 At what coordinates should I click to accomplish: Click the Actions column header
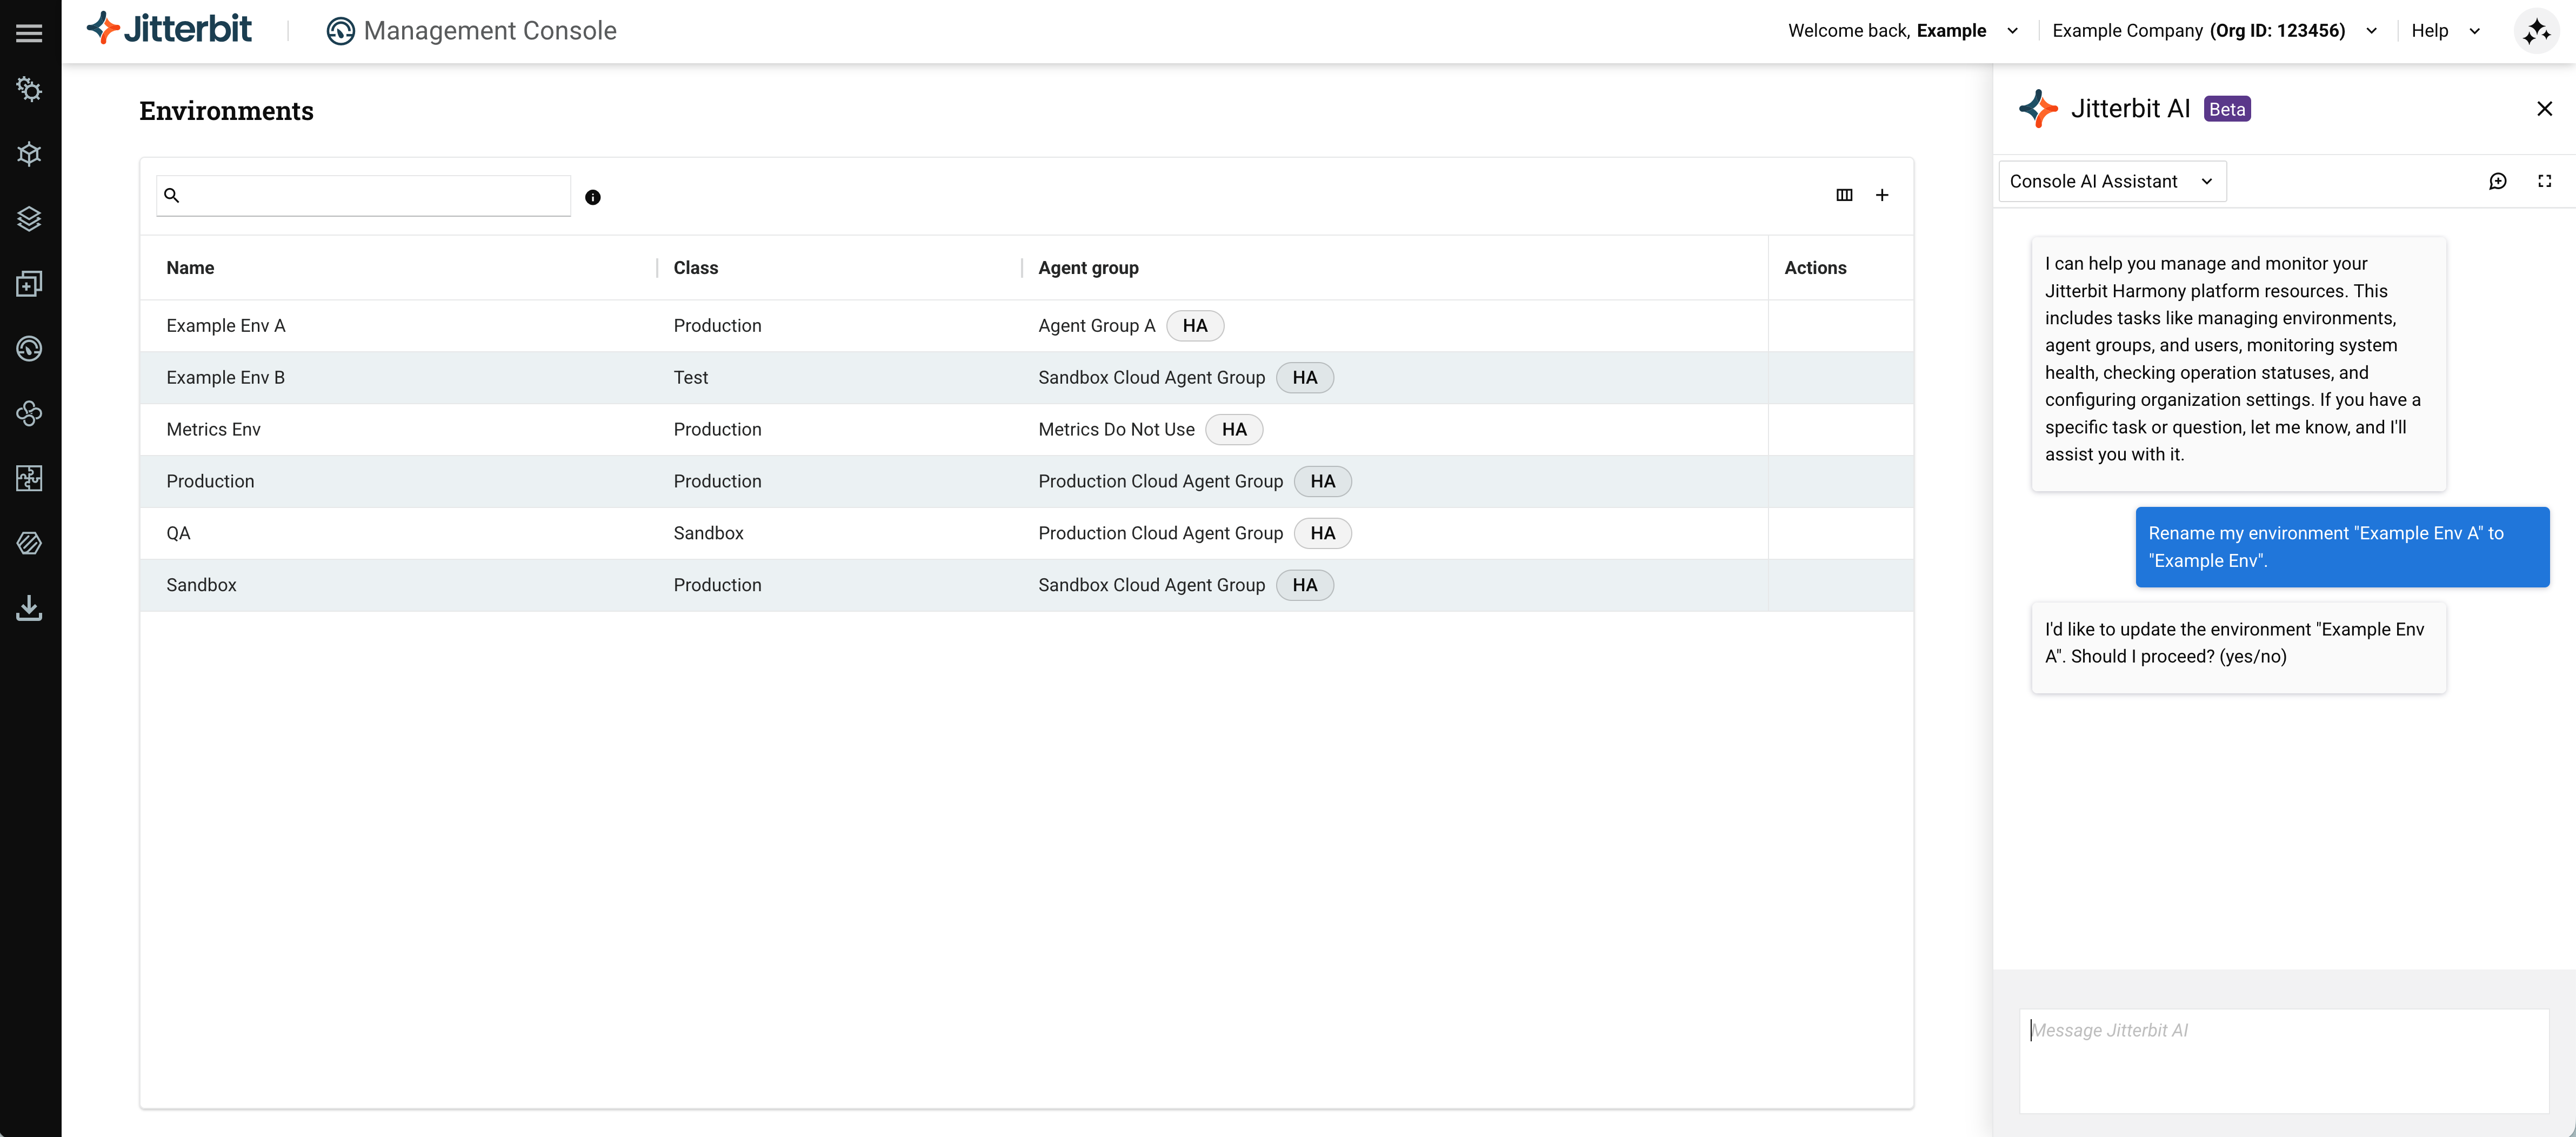pos(1815,268)
